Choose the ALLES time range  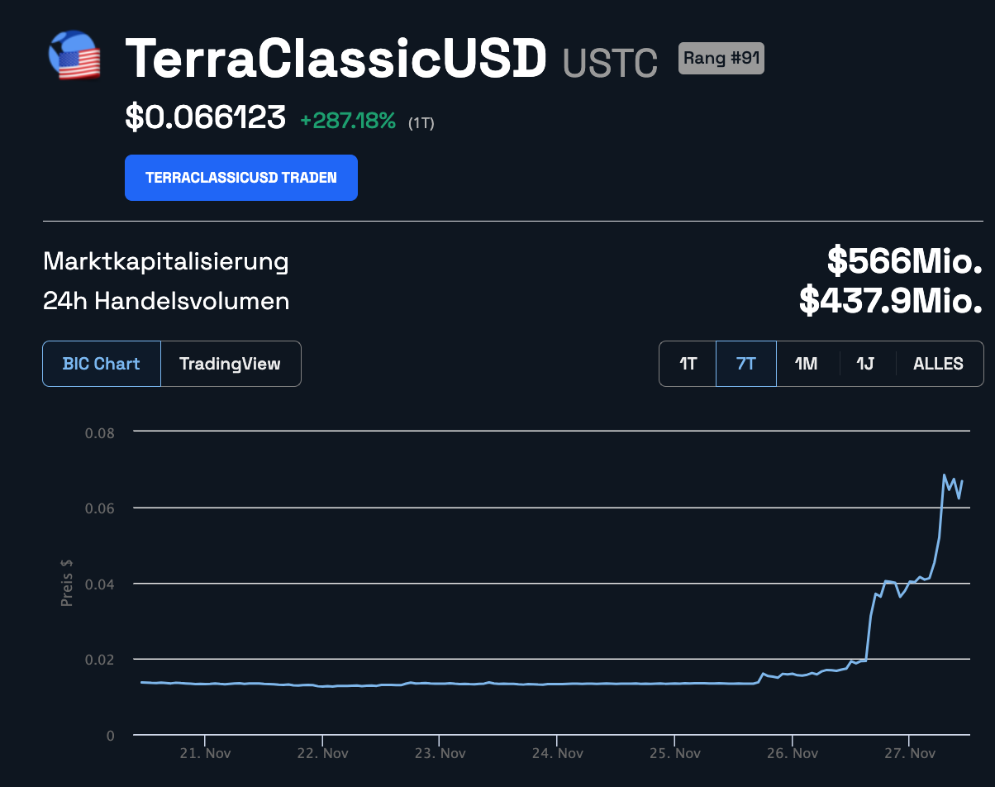[938, 364]
